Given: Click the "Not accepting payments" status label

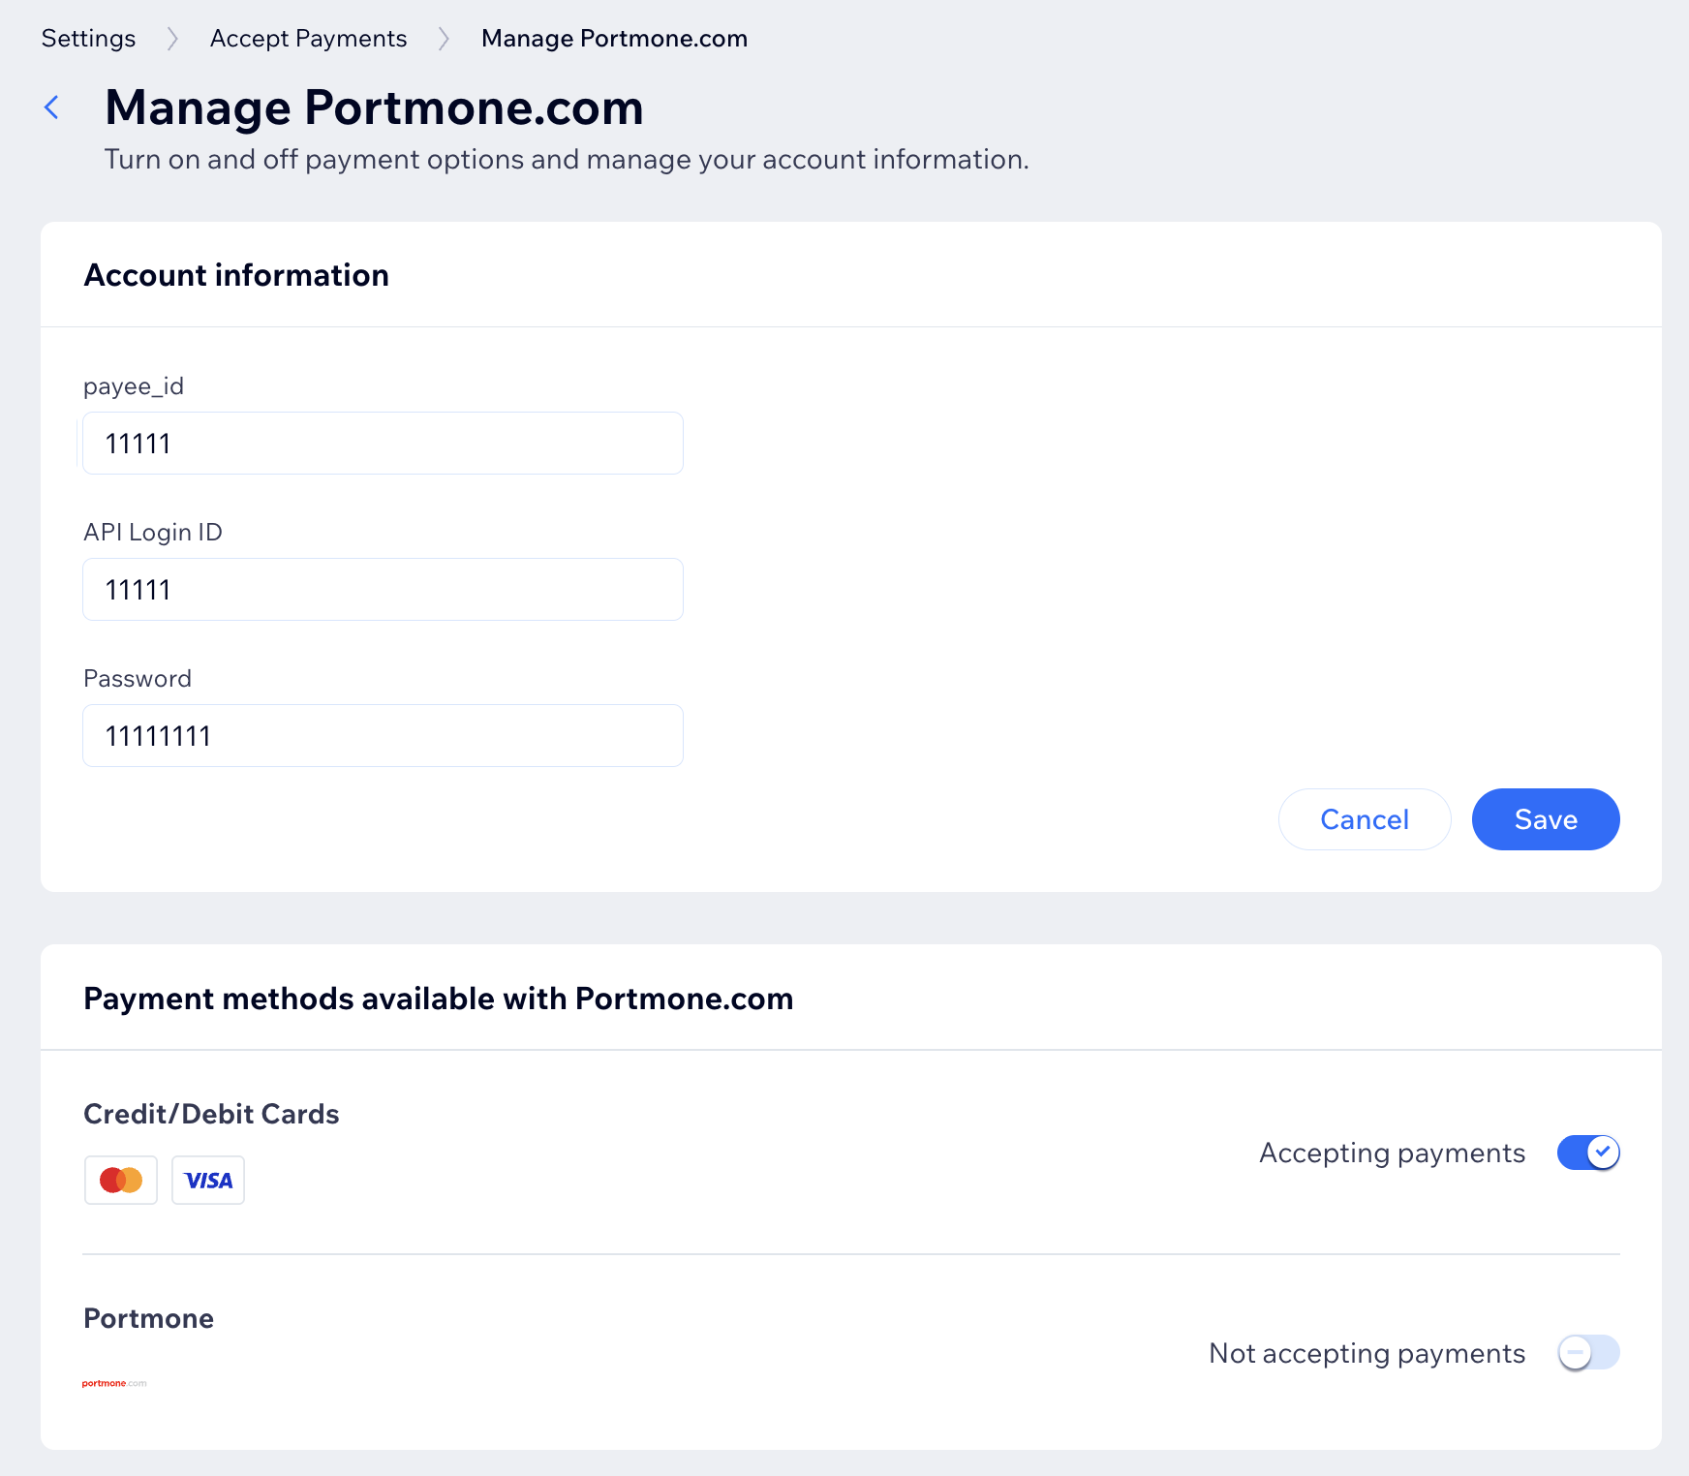Looking at the screenshot, I should [x=1367, y=1353].
